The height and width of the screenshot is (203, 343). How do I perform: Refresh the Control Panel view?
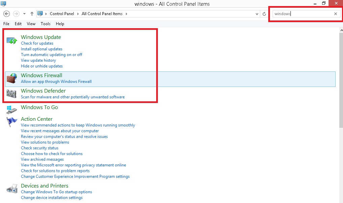click(264, 14)
